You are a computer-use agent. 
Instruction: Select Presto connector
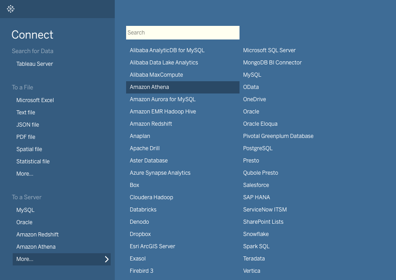pos(251,161)
